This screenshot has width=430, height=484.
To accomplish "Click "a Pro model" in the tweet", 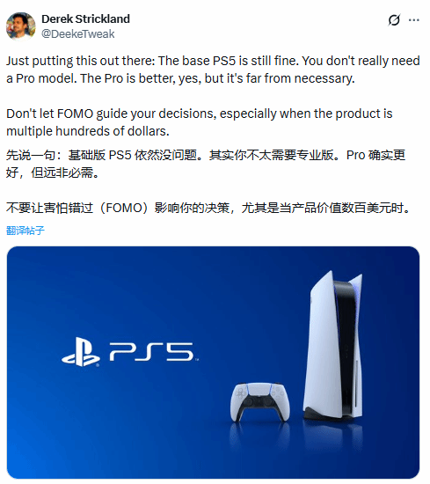I will coord(41,78).
